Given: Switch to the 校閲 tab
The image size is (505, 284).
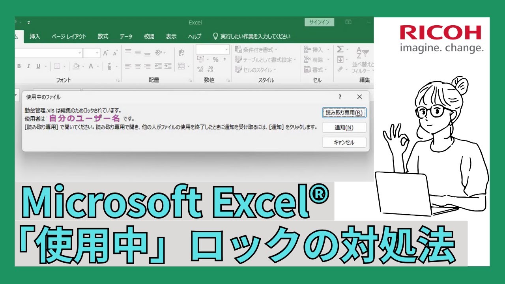Looking at the screenshot, I should tap(149, 36).
